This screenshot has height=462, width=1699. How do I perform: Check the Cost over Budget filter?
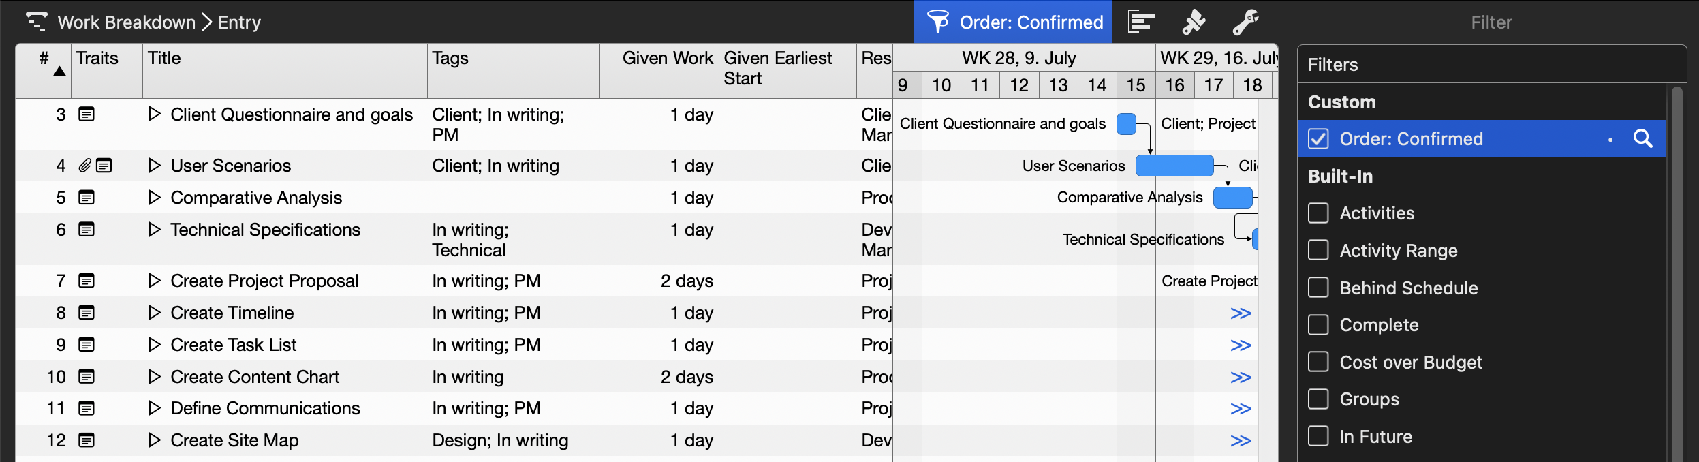[1318, 362]
